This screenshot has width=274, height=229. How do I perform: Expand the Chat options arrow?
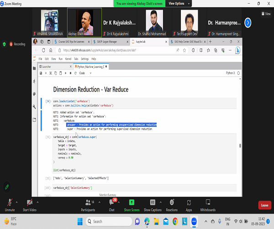click(x=119, y=202)
